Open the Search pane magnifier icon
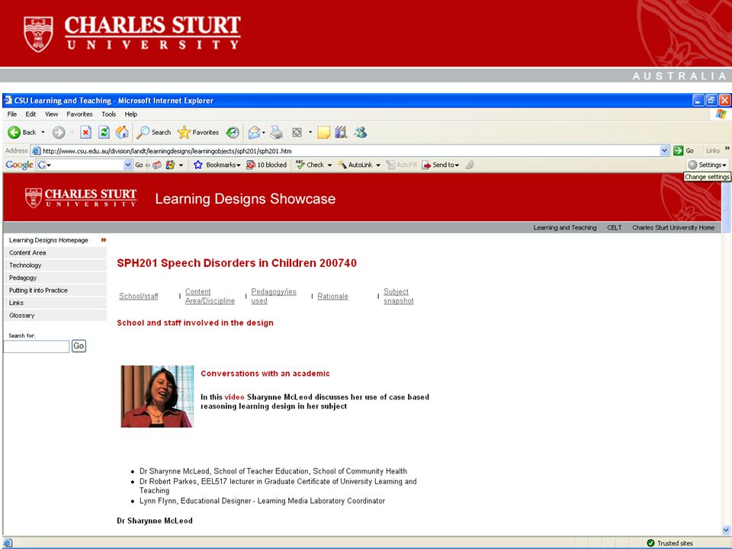 click(153, 133)
